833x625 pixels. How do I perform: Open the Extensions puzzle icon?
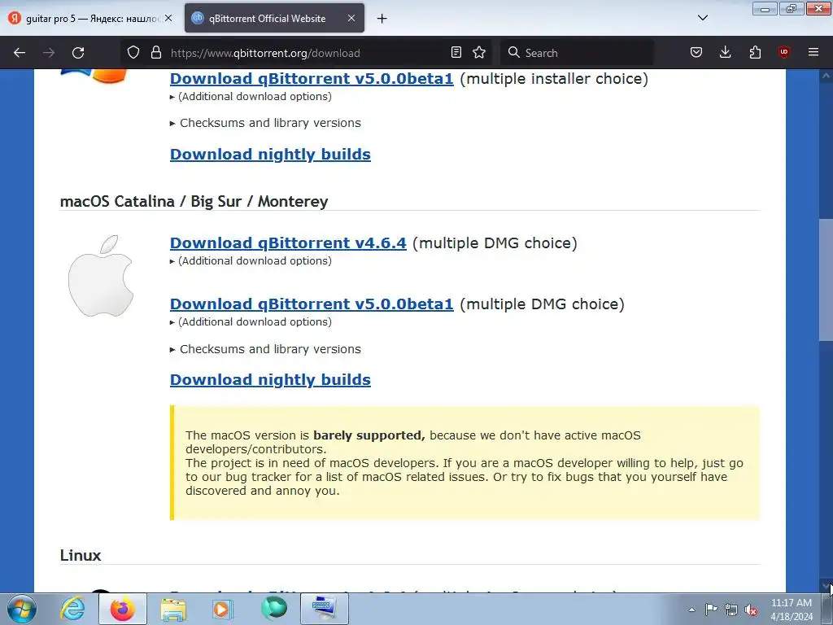click(x=755, y=53)
